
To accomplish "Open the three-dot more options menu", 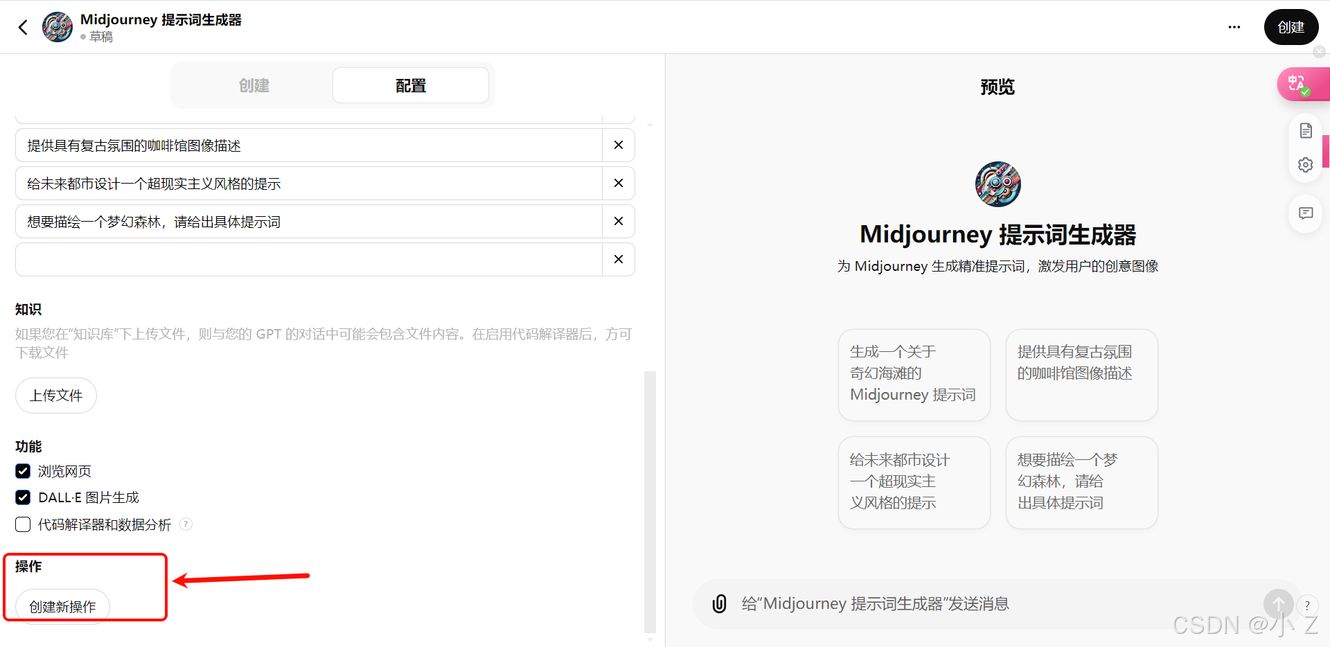I will [x=1234, y=27].
